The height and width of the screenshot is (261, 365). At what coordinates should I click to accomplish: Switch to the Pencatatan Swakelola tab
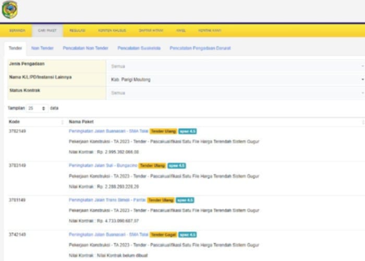pos(139,48)
